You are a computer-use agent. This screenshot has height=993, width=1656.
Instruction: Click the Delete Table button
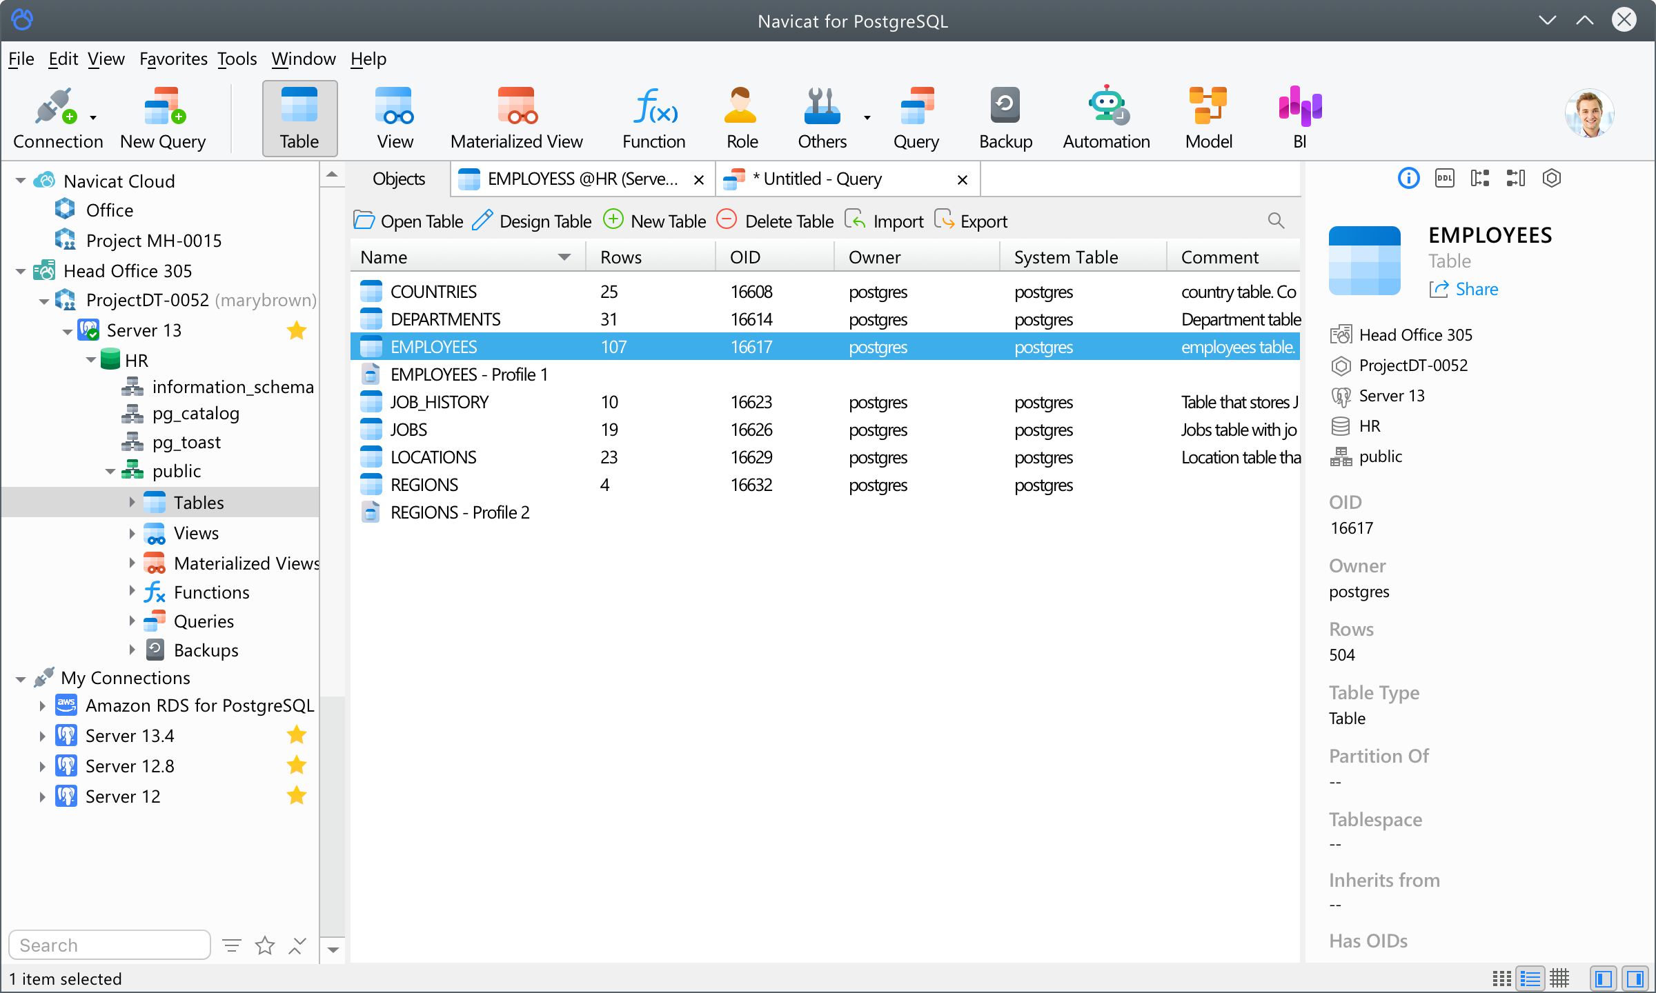pos(776,221)
